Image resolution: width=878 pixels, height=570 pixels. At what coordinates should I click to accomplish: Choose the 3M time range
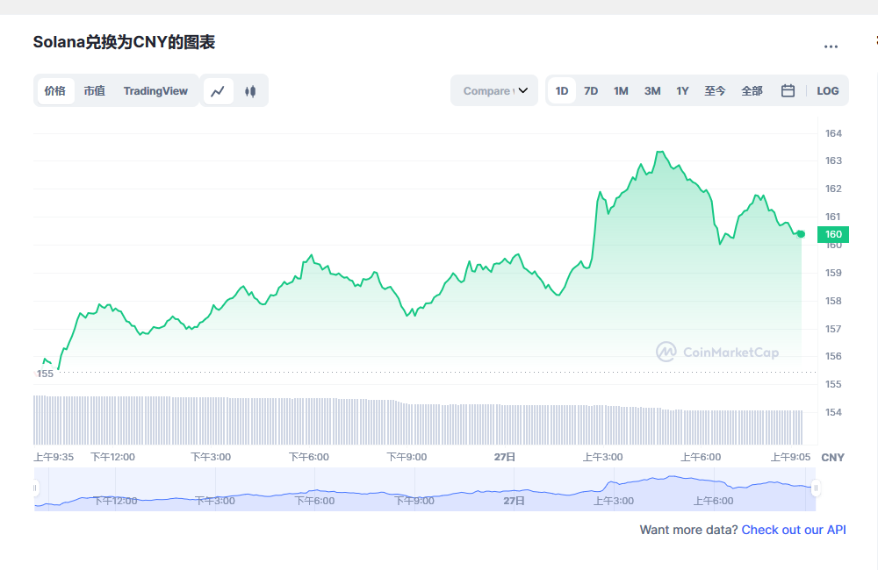point(652,90)
